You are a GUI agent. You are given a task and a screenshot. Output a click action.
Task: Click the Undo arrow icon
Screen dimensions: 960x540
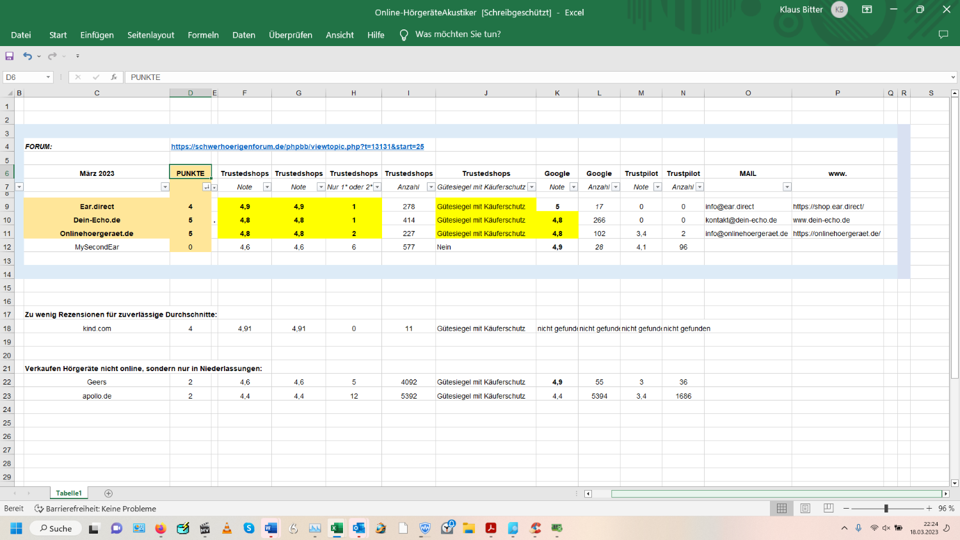coord(27,56)
